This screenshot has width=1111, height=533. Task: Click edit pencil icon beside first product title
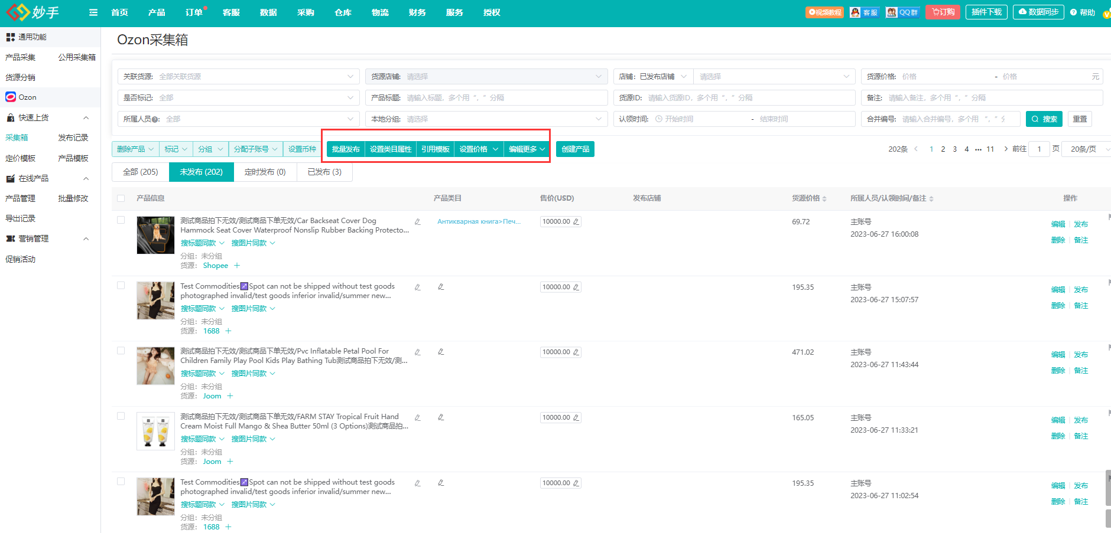(x=417, y=222)
